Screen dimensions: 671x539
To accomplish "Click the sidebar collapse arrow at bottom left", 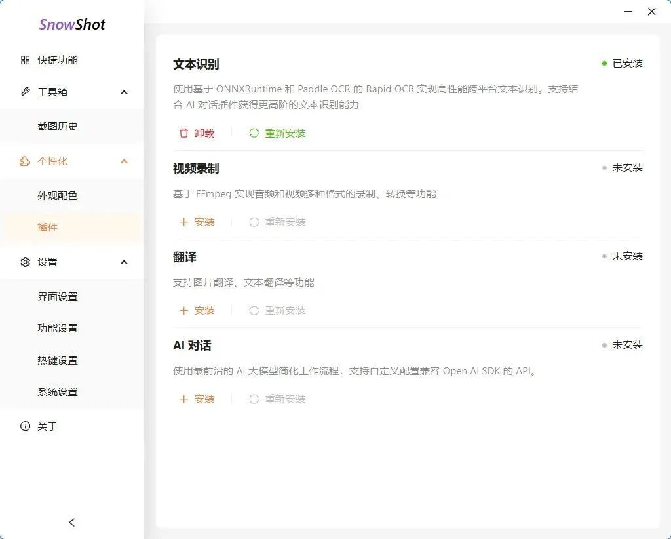I will tap(71, 523).
